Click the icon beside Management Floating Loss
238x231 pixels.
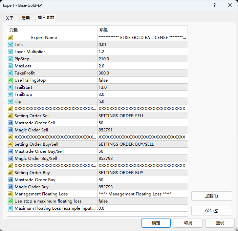click(10, 194)
